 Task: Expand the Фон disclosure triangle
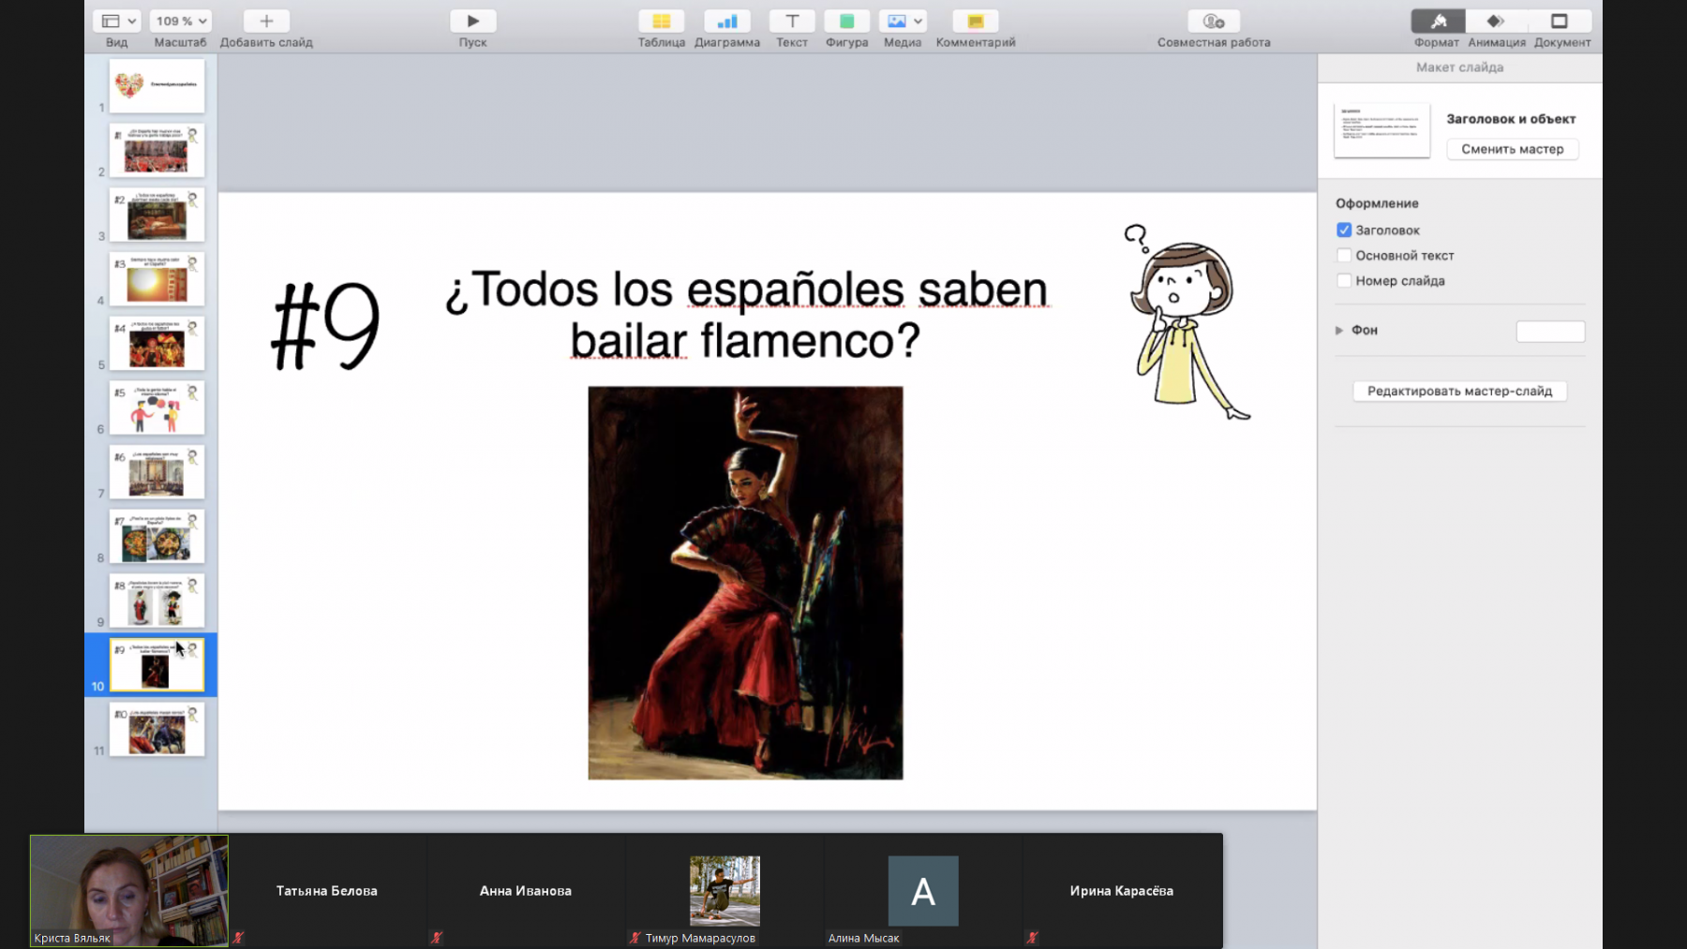(1339, 330)
